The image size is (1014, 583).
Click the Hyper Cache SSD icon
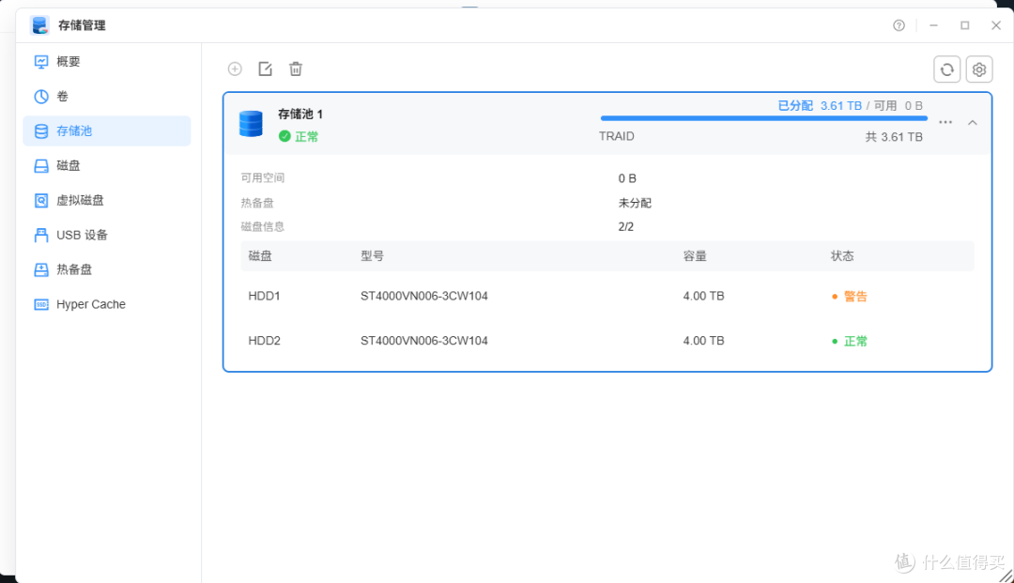(41, 304)
